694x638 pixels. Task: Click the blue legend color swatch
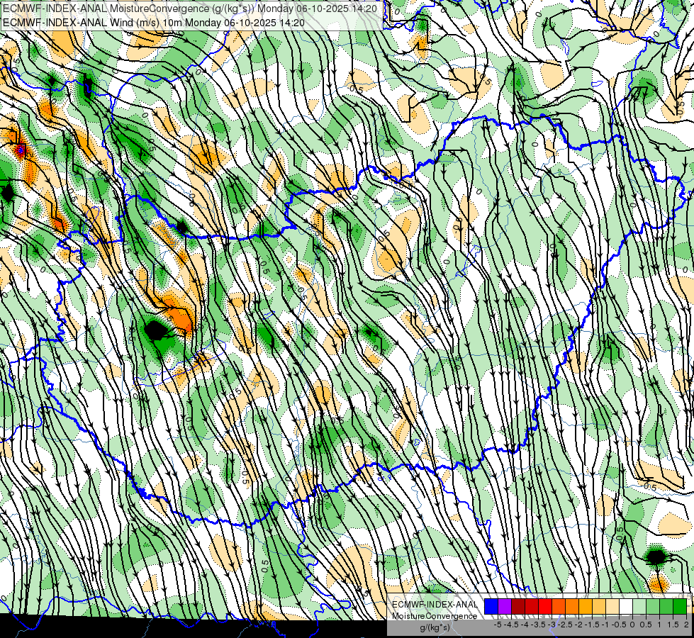coord(491,607)
